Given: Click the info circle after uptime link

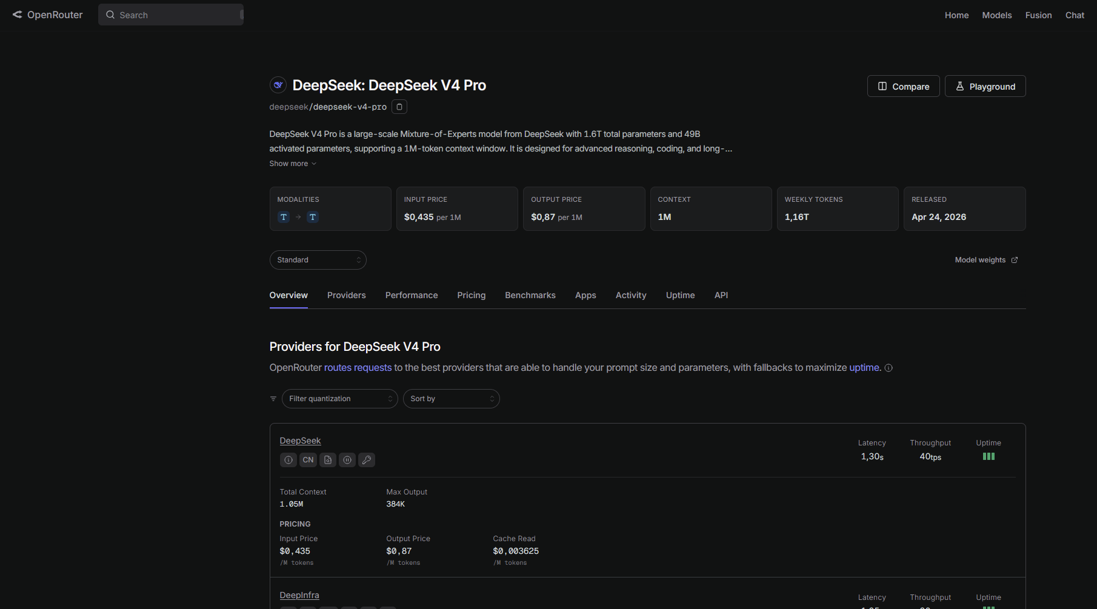Looking at the screenshot, I should click(889, 368).
